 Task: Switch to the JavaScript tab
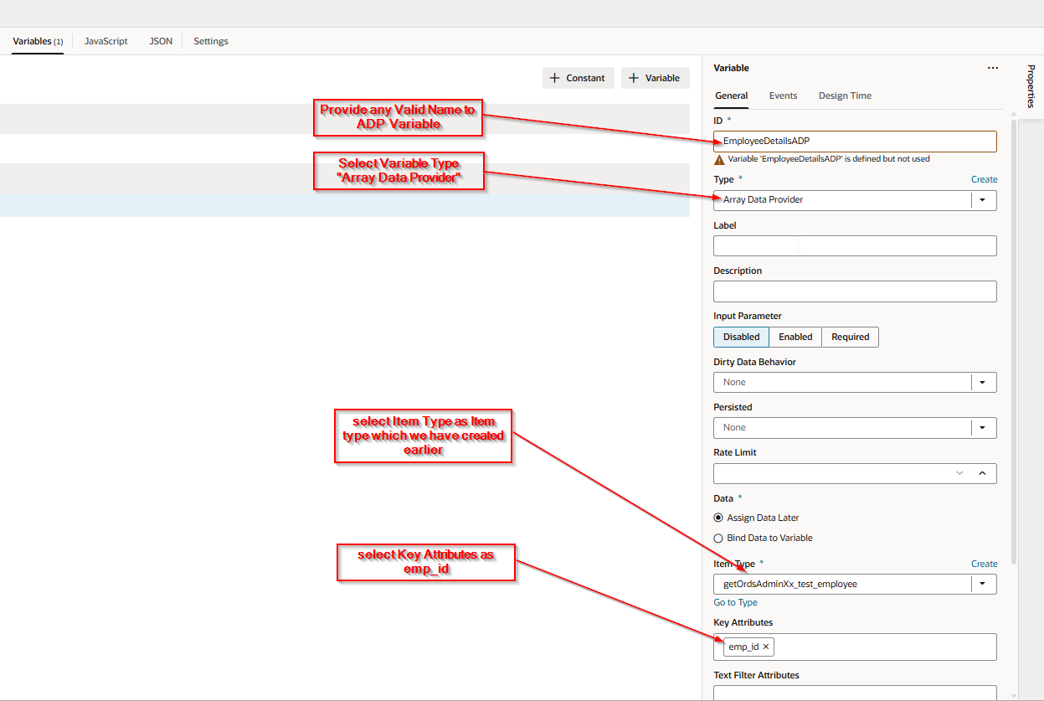click(106, 41)
